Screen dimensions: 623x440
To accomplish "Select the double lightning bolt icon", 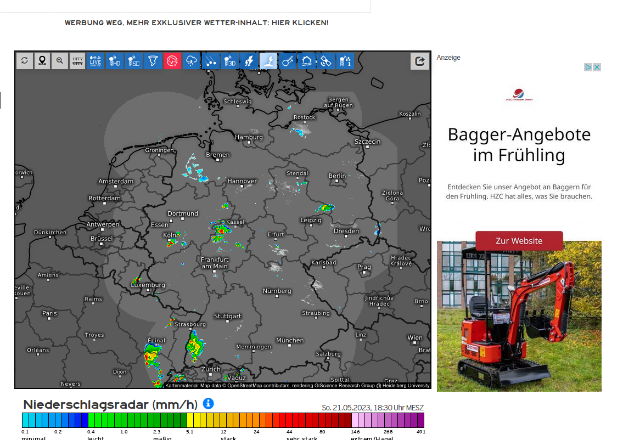I will click(x=249, y=61).
